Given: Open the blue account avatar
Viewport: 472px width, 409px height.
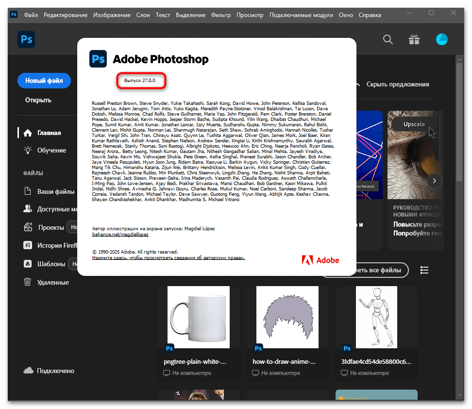Looking at the screenshot, I should coord(441,39).
